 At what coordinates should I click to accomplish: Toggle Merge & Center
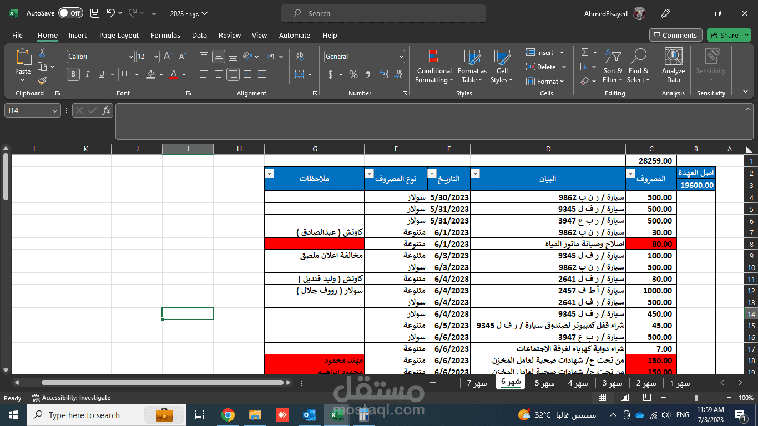click(300, 74)
